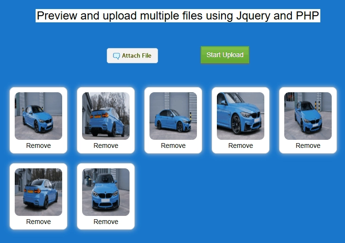Choose the last thumbnail in the top row
This screenshot has width=345, height=243.
tap(308, 116)
